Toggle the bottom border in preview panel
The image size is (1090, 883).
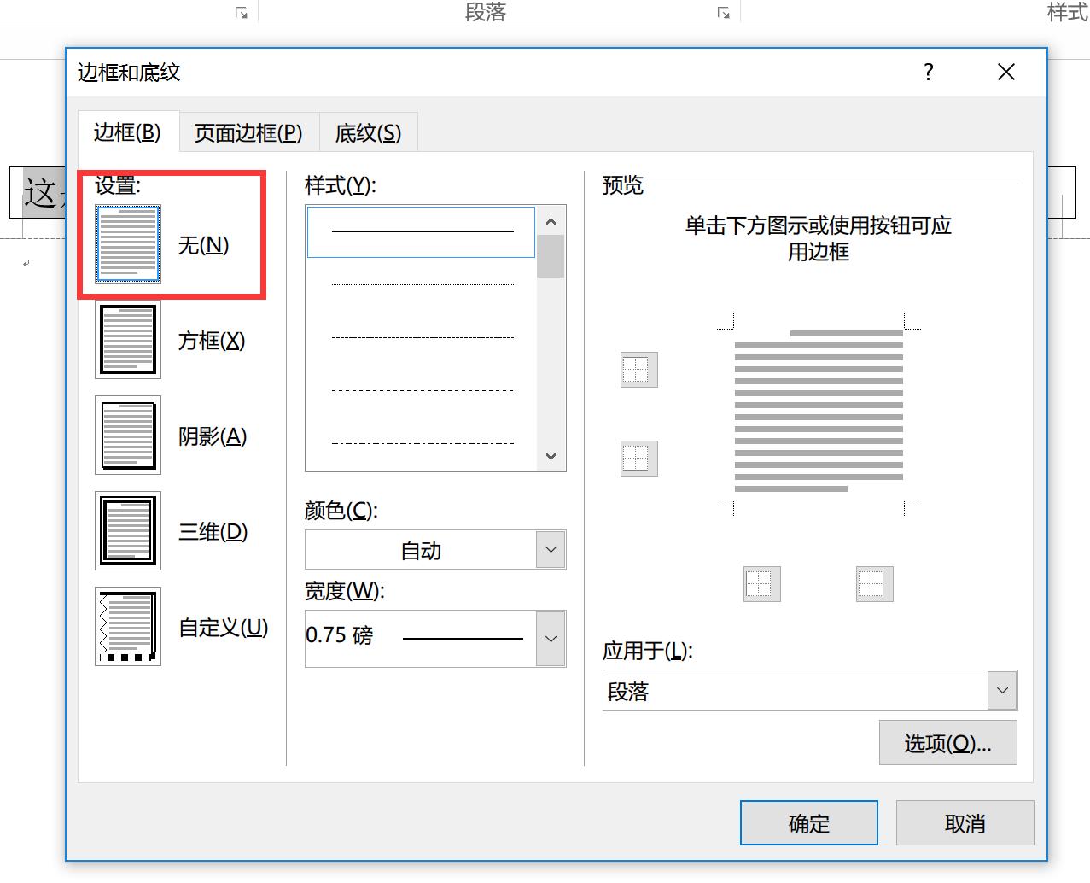(x=637, y=458)
